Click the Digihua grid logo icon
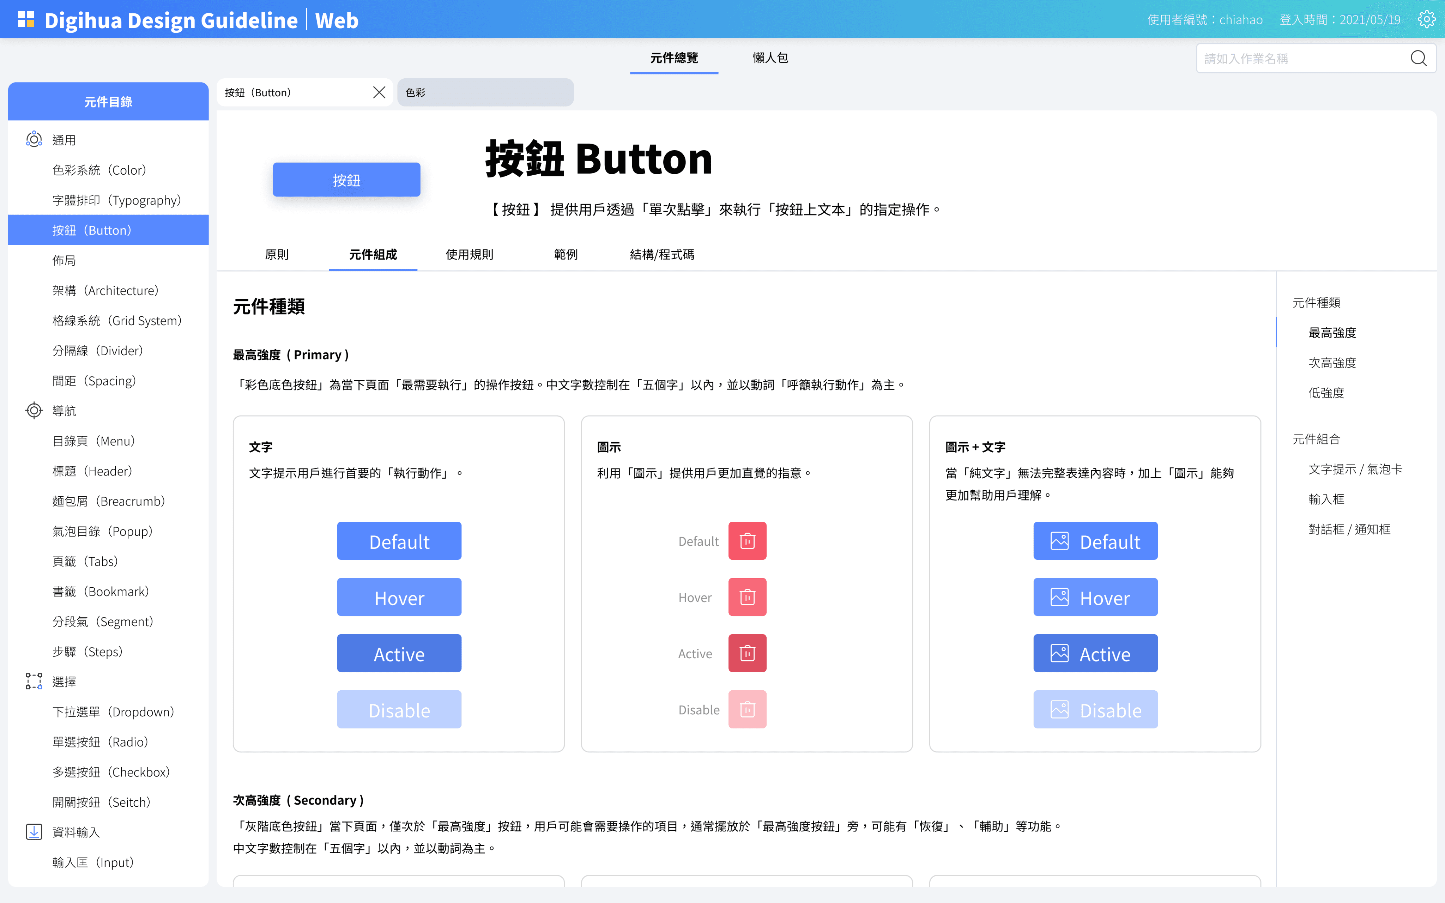This screenshot has height=903, width=1445. pos(26,20)
